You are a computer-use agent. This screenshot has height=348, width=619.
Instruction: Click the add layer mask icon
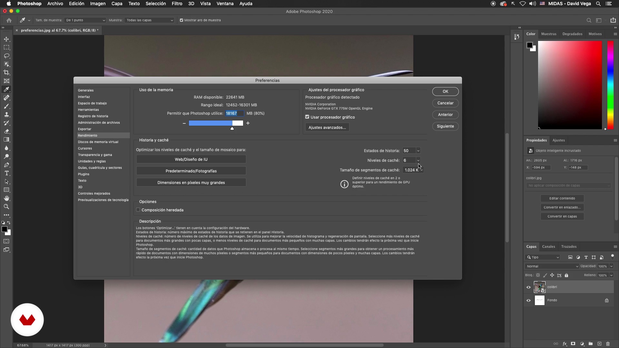(x=573, y=344)
